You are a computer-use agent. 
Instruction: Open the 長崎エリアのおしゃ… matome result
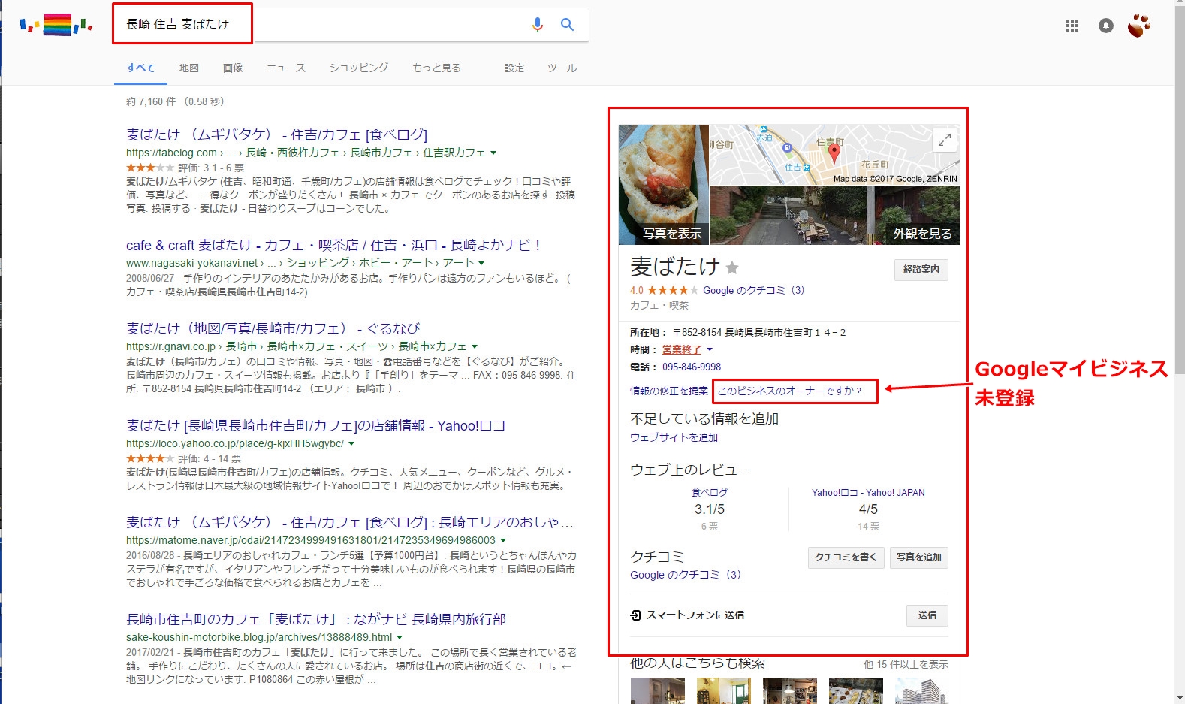click(350, 522)
